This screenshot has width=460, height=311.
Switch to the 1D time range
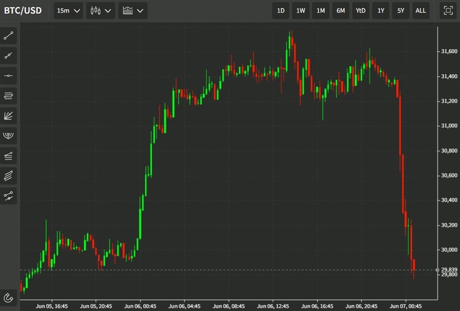click(x=281, y=10)
